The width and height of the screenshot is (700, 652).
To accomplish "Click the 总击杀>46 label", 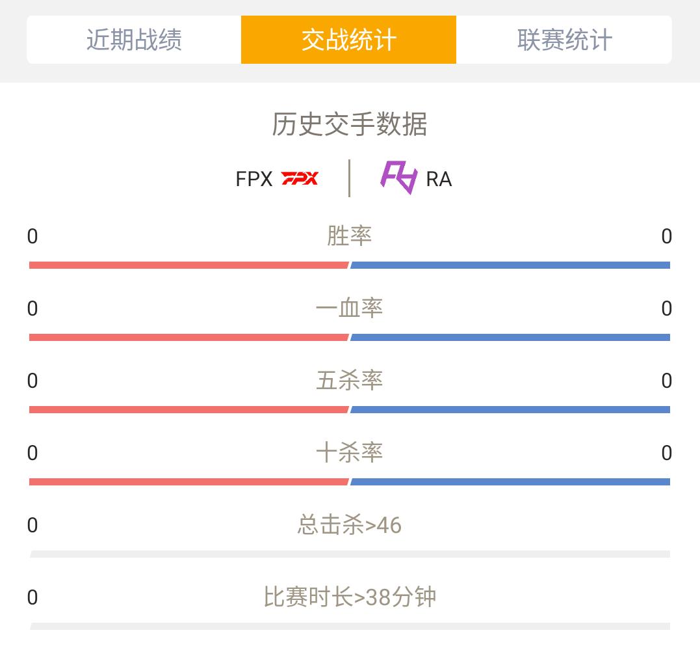I will pos(350,524).
